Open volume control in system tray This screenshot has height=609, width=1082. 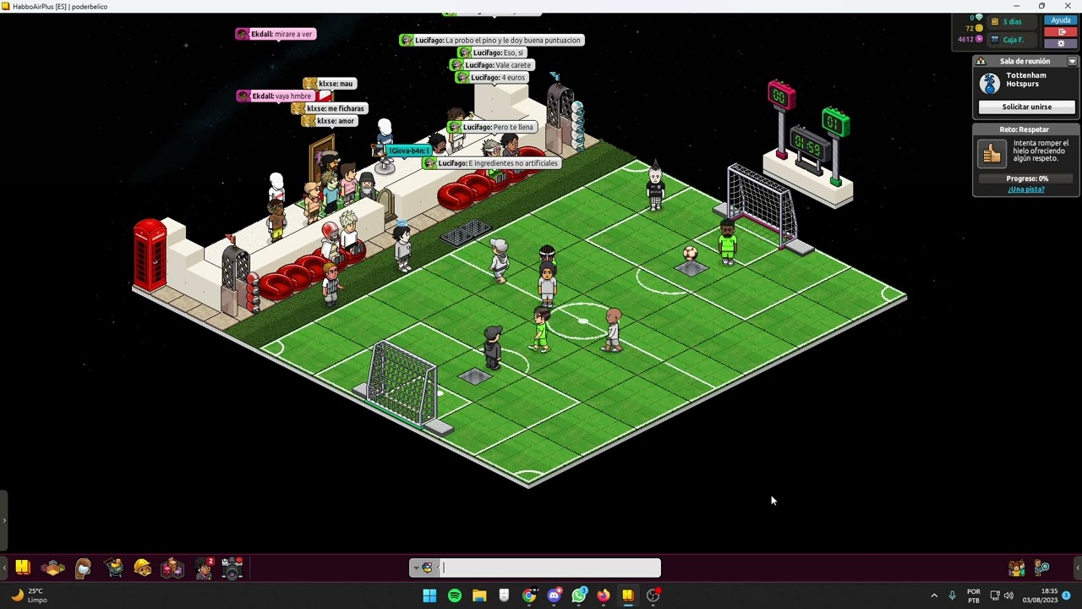pyautogui.click(x=1008, y=595)
